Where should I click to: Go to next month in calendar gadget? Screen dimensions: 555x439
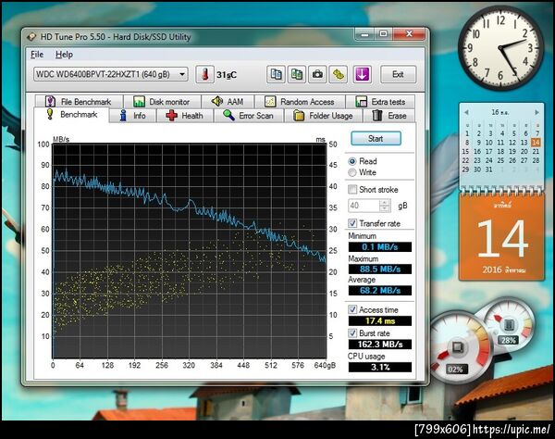click(536, 112)
